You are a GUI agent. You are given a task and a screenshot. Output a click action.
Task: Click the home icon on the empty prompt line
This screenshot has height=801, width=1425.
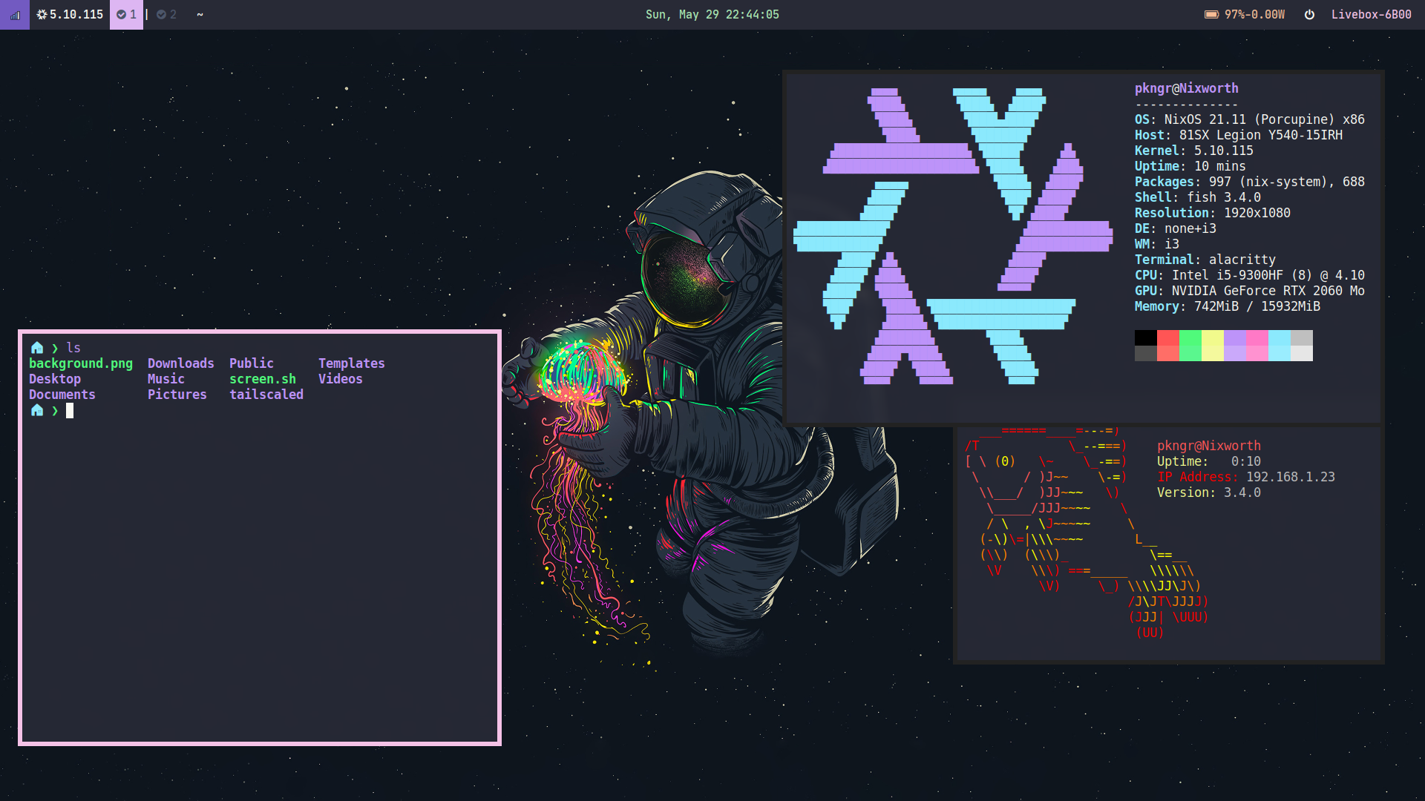click(37, 410)
